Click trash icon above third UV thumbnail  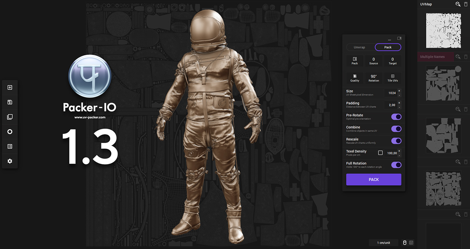click(x=466, y=109)
